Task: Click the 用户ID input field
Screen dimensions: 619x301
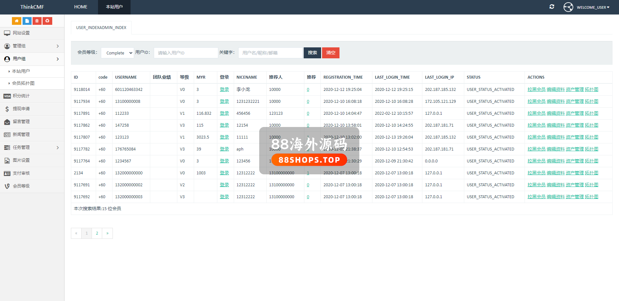Action: pos(186,53)
